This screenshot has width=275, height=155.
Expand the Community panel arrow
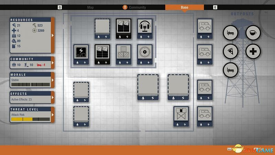53,63
